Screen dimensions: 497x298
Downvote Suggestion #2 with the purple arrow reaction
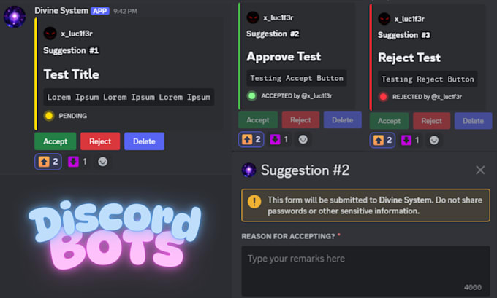coord(279,139)
